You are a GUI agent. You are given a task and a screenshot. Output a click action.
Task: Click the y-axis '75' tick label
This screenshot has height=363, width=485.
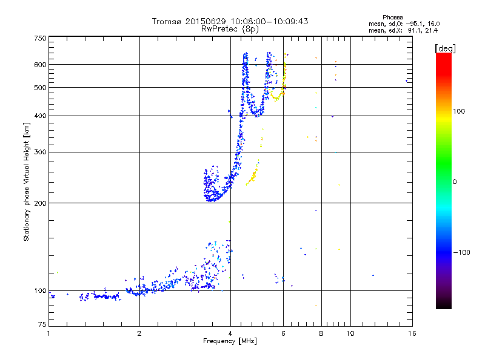42,324
